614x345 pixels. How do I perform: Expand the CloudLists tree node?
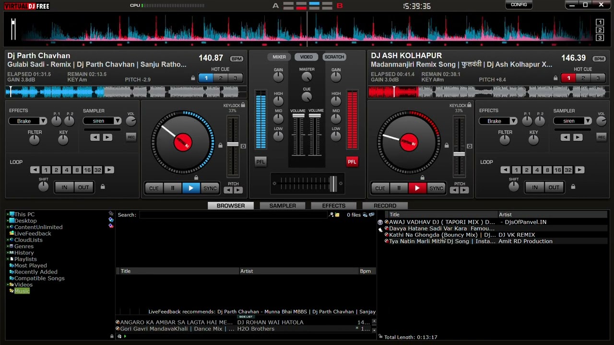[x=8, y=240]
